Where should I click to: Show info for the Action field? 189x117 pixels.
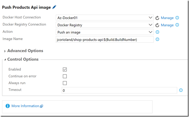tap(157, 32)
